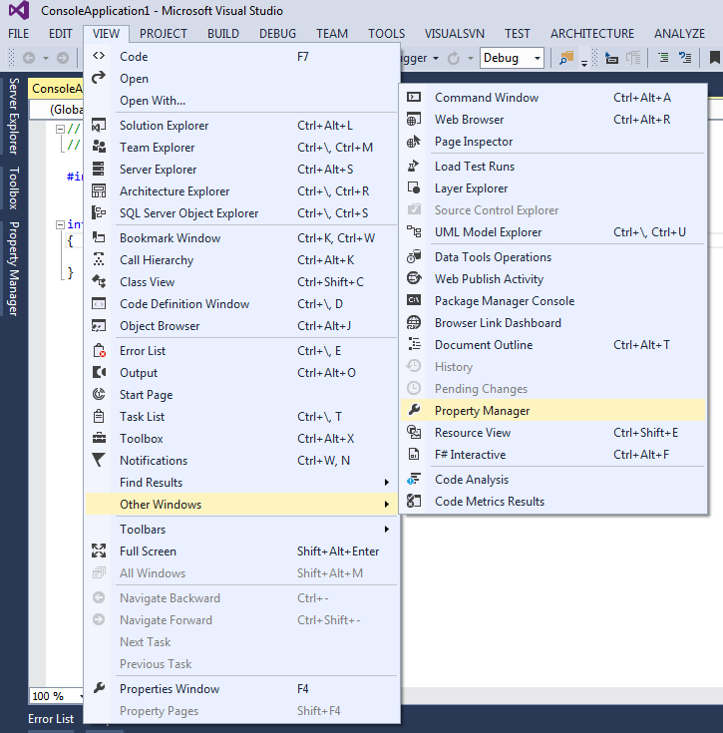The image size is (723, 733).
Task: Click the Code Metrics Results icon
Action: point(414,501)
